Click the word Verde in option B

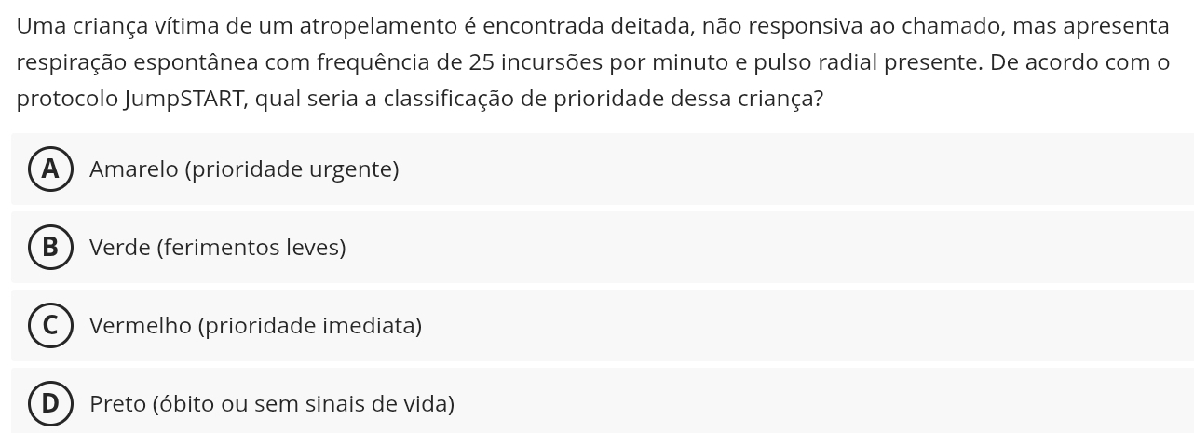(120, 247)
